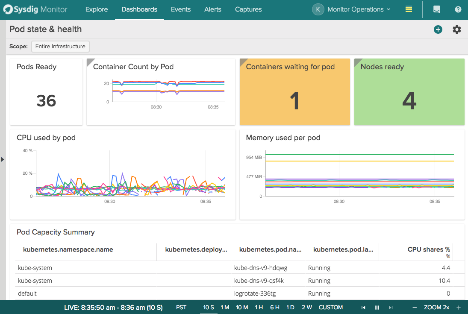Open the Sysdig Monitor home logo
Viewport: 468px width, 314px height.
click(34, 9)
